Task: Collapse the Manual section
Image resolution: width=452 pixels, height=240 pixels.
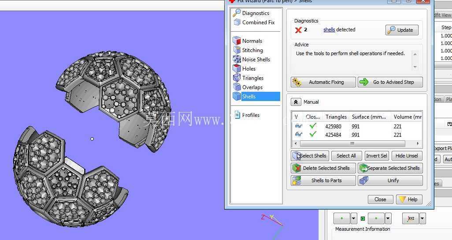Action: click(296, 102)
